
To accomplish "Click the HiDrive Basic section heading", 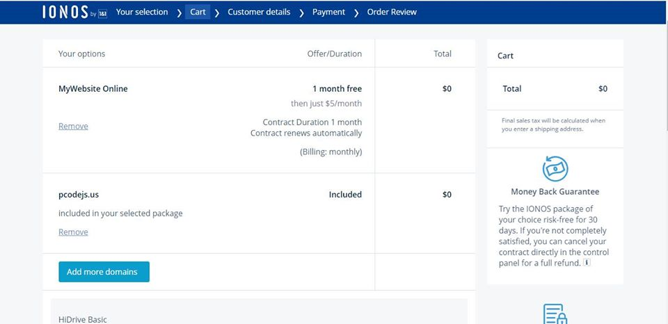I will pos(83,319).
